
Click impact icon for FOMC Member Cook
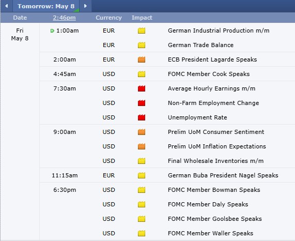pyautogui.click(x=142, y=74)
